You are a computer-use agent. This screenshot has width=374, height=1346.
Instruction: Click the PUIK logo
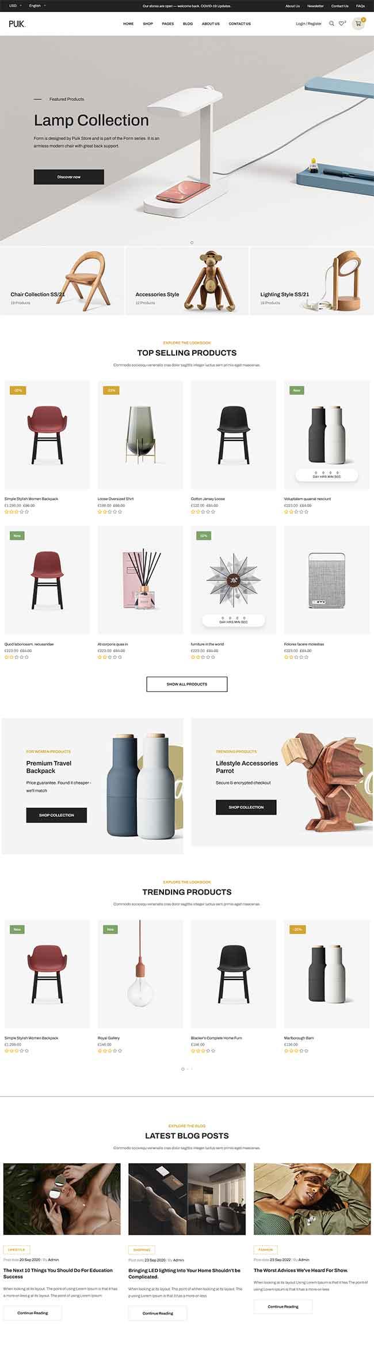pos(17,24)
